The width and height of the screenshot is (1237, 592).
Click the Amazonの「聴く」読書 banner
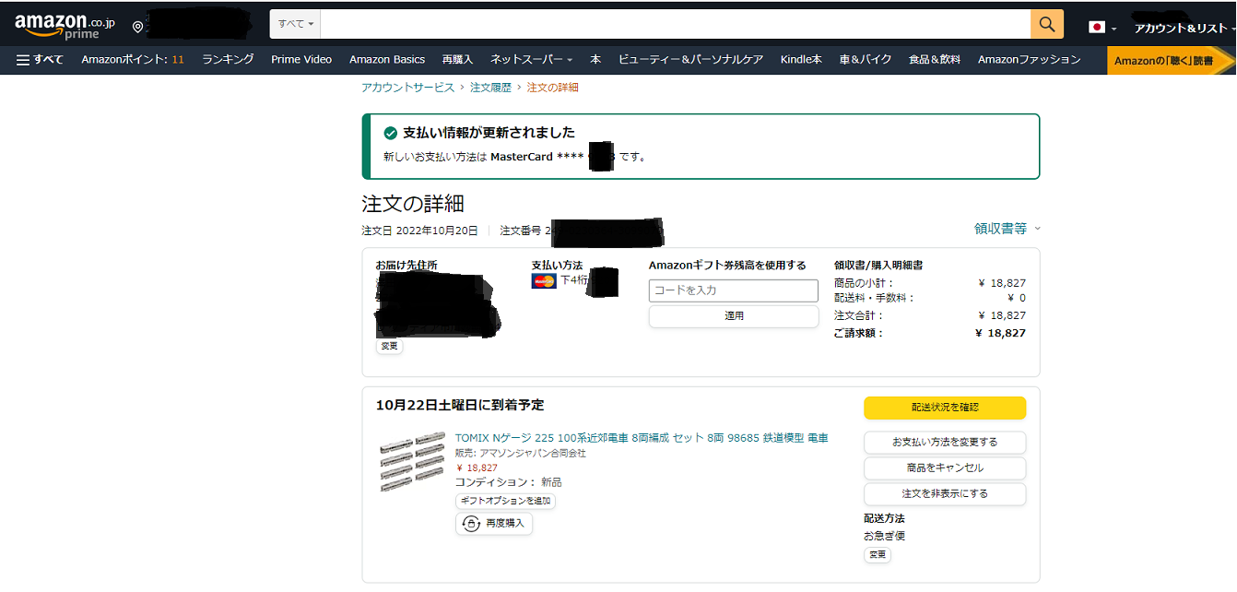pos(1171,61)
